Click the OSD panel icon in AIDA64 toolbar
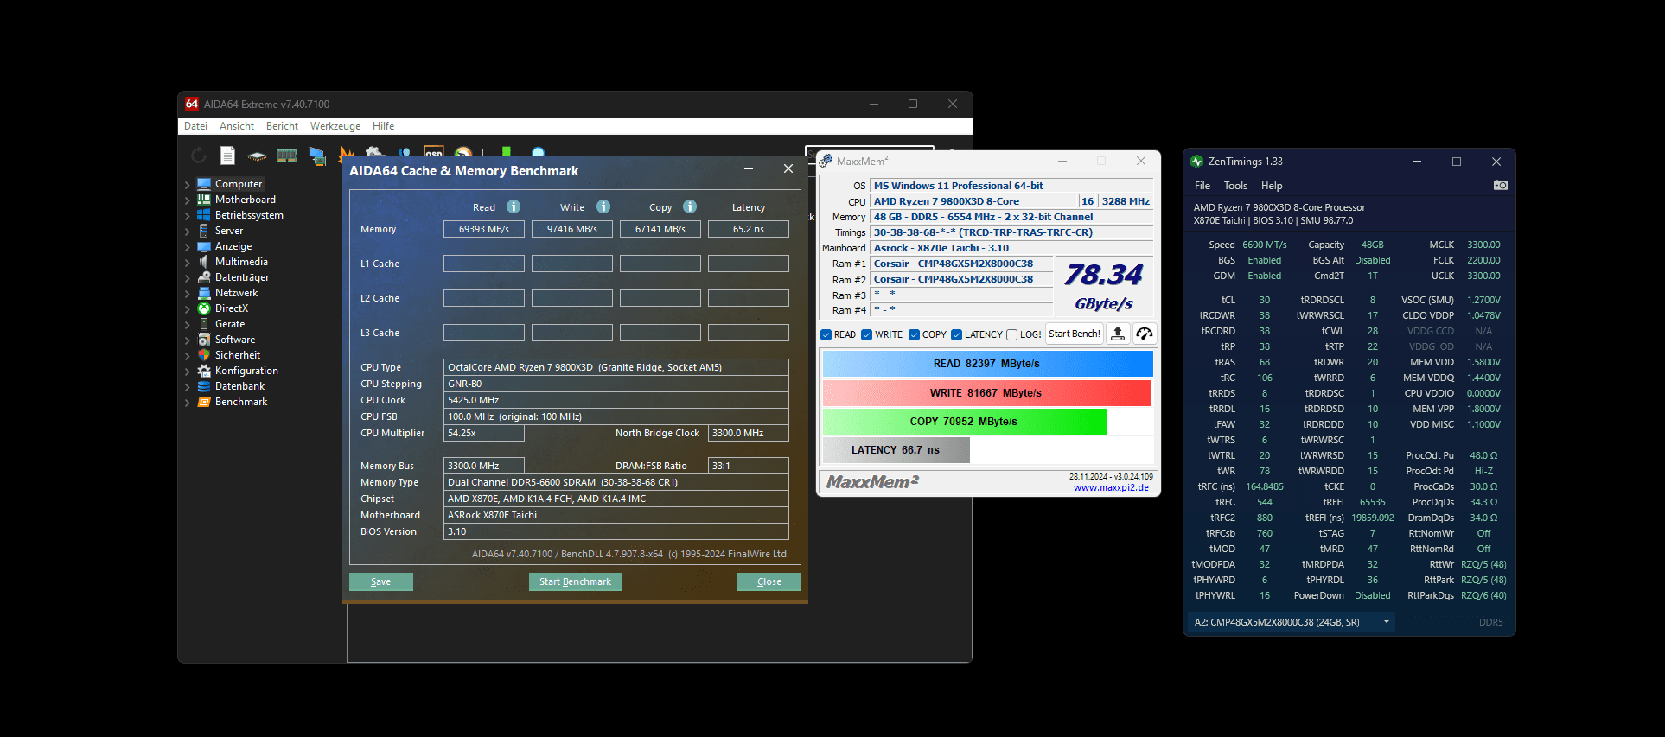Image resolution: width=1665 pixels, height=737 pixels. [434, 152]
